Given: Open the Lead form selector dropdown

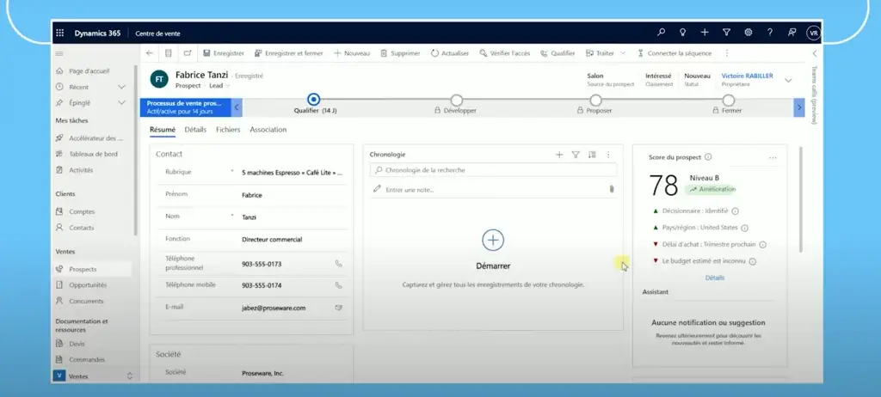Looking at the screenshot, I should tap(219, 86).
